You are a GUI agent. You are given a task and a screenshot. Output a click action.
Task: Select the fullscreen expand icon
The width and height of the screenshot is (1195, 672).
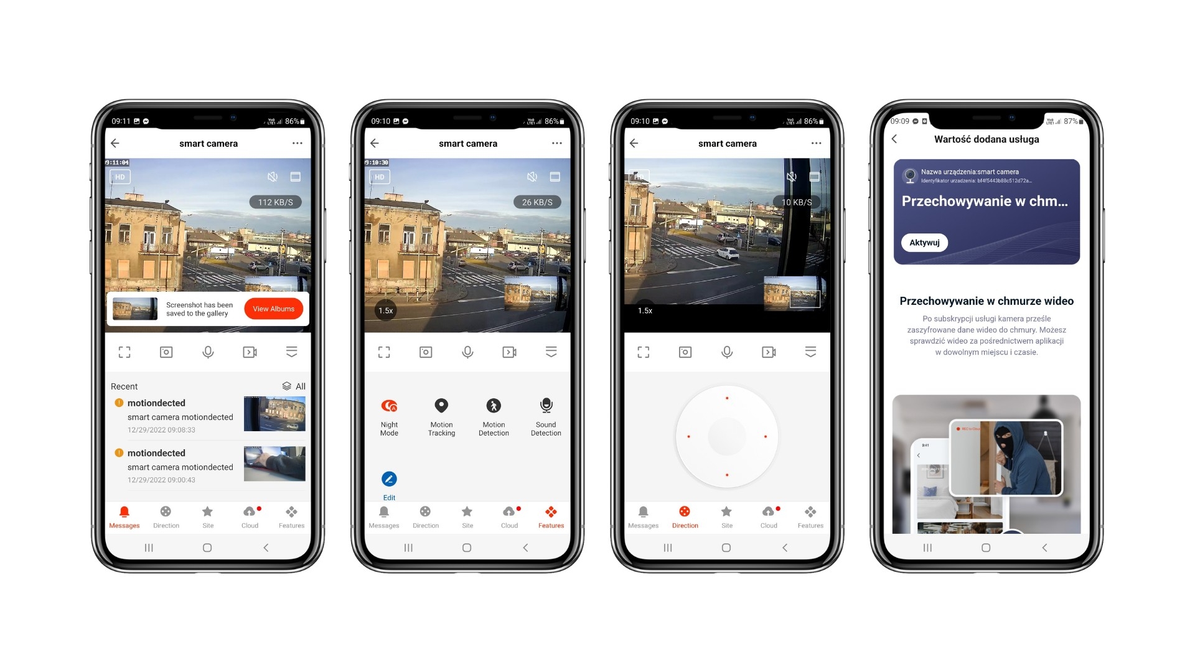pyautogui.click(x=123, y=352)
